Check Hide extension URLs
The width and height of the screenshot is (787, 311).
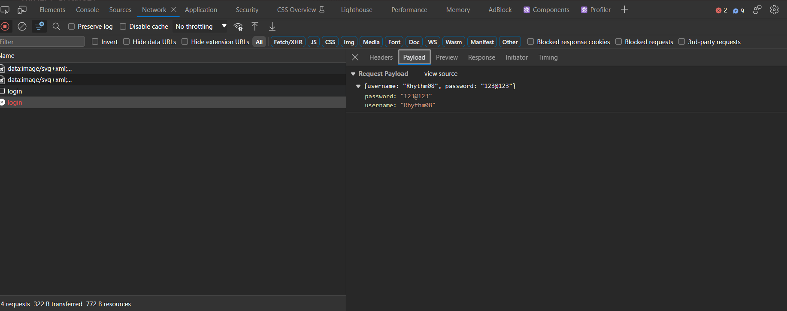coord(185,42)
